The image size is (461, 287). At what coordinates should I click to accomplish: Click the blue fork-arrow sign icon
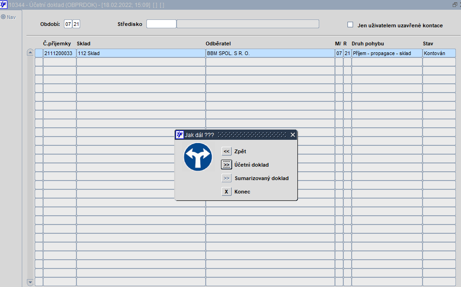coord(198,157)
